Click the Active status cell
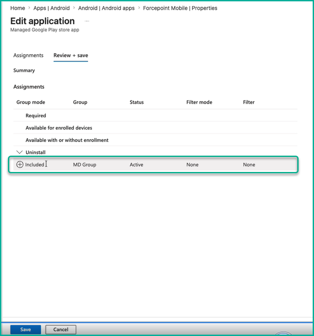Screen dimensions: 314x336 [x=137, y=164]
